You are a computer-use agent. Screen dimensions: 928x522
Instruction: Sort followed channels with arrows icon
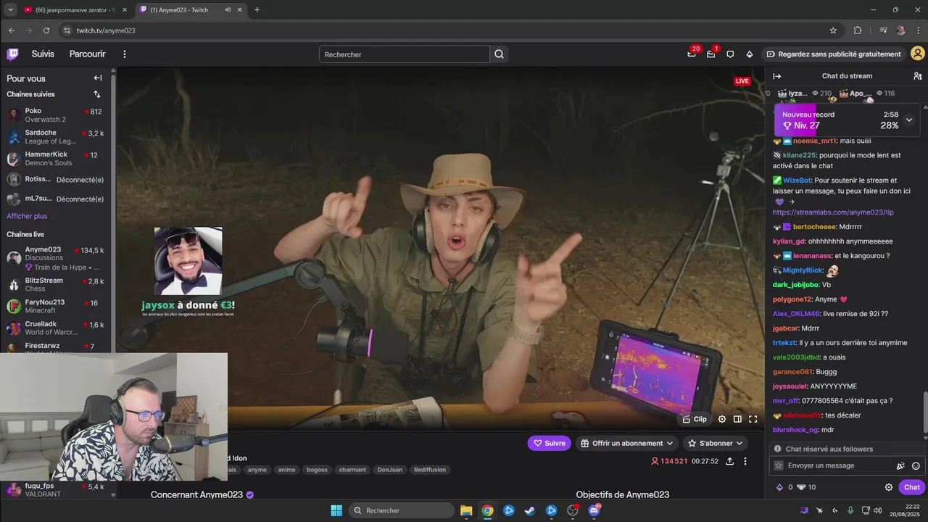pyautogui.click(x=97, y=94)
